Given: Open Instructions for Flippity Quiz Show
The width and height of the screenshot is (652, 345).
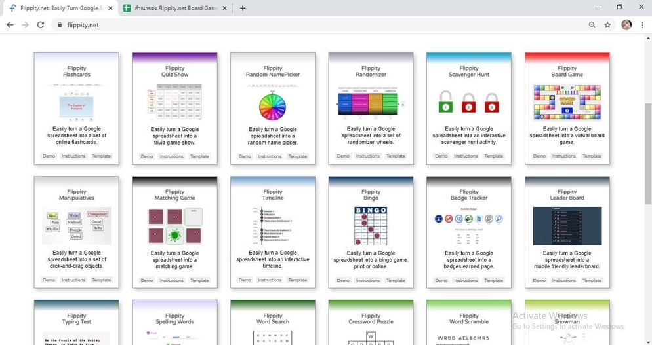Looking at the screenshot, I should point(172,157).
